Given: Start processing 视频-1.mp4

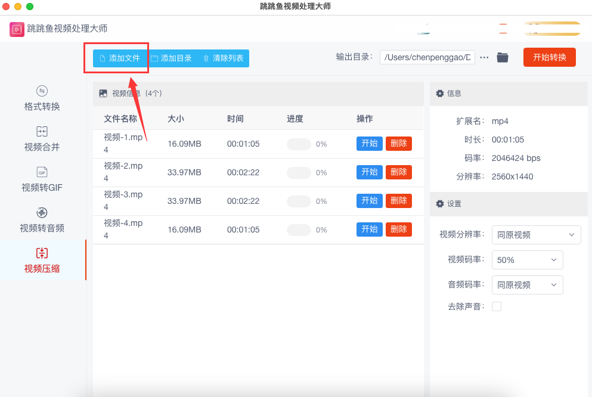Looking at the screenshot, I should coord(369,144).
